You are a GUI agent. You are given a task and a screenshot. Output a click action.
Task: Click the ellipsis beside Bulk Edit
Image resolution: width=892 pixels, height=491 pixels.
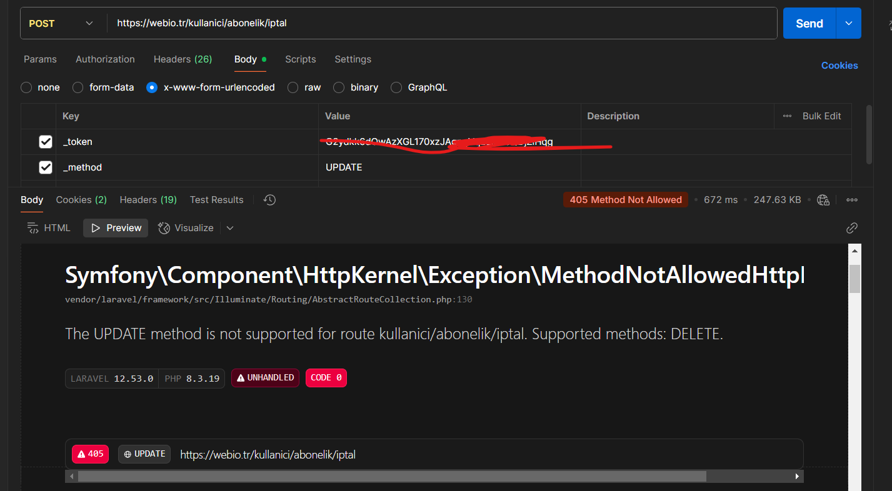(787, 116)
